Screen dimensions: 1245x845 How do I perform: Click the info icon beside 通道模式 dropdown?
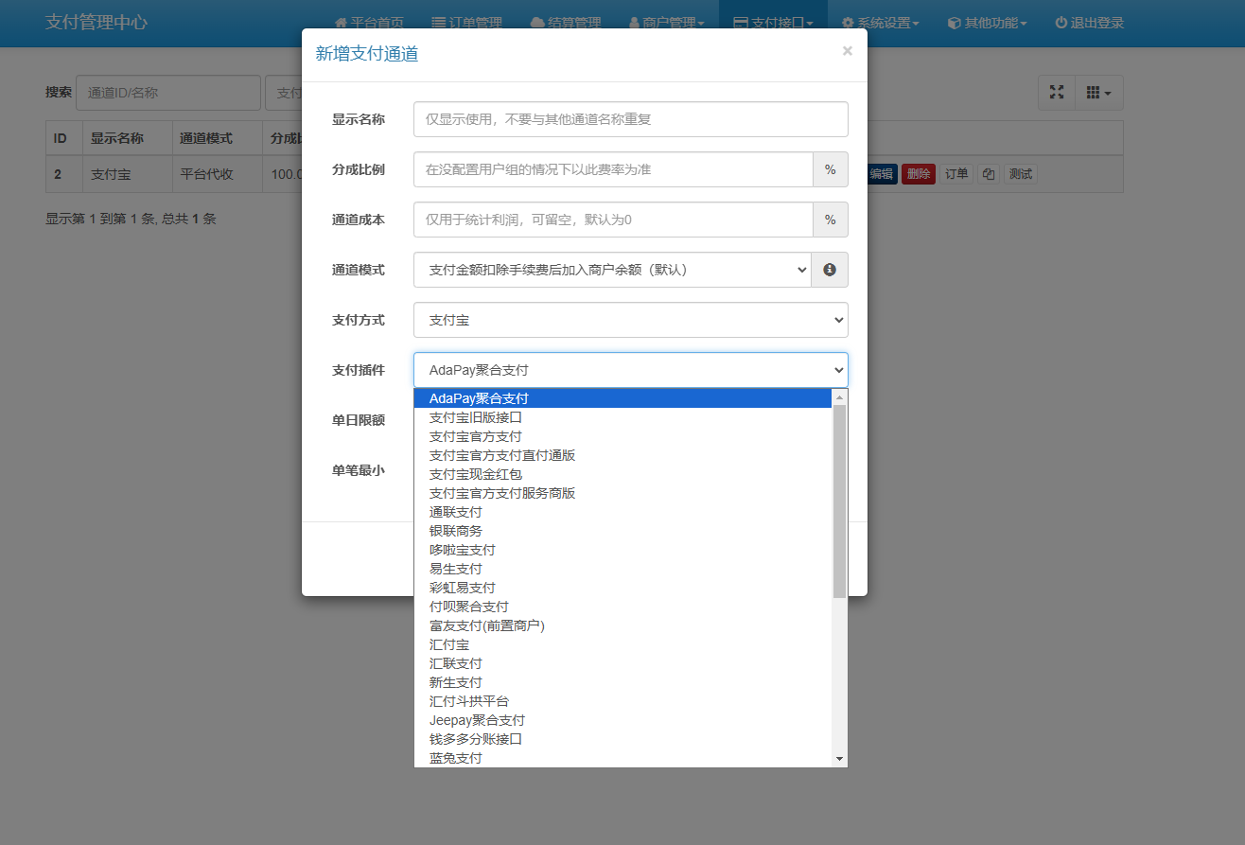tap(830, 270)
